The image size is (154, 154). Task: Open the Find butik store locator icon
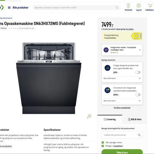(128, 6)
